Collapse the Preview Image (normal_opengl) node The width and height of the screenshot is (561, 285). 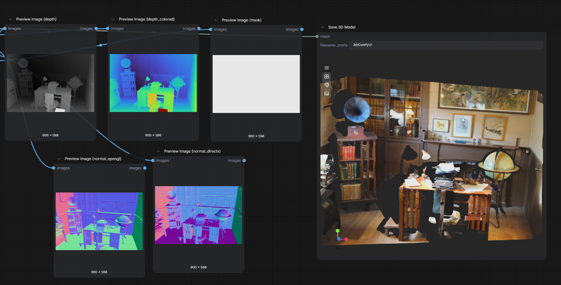click(x=59, y=159)
